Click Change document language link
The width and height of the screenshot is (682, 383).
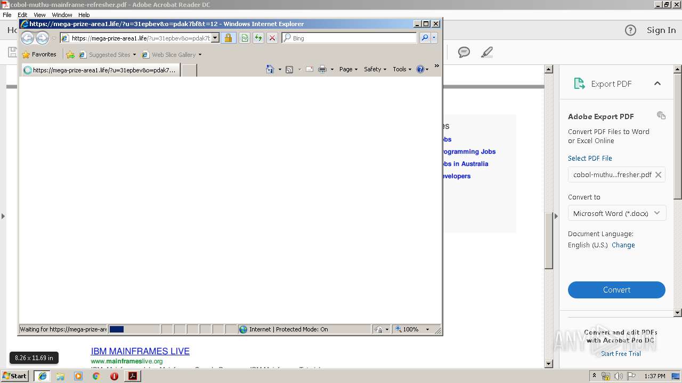coord(623,245)
